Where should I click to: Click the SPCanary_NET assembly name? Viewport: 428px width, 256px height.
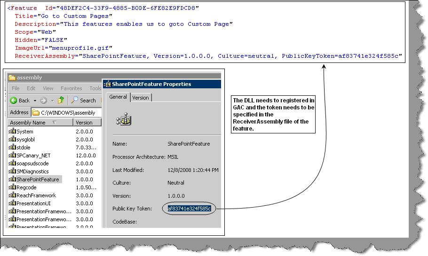33,155
